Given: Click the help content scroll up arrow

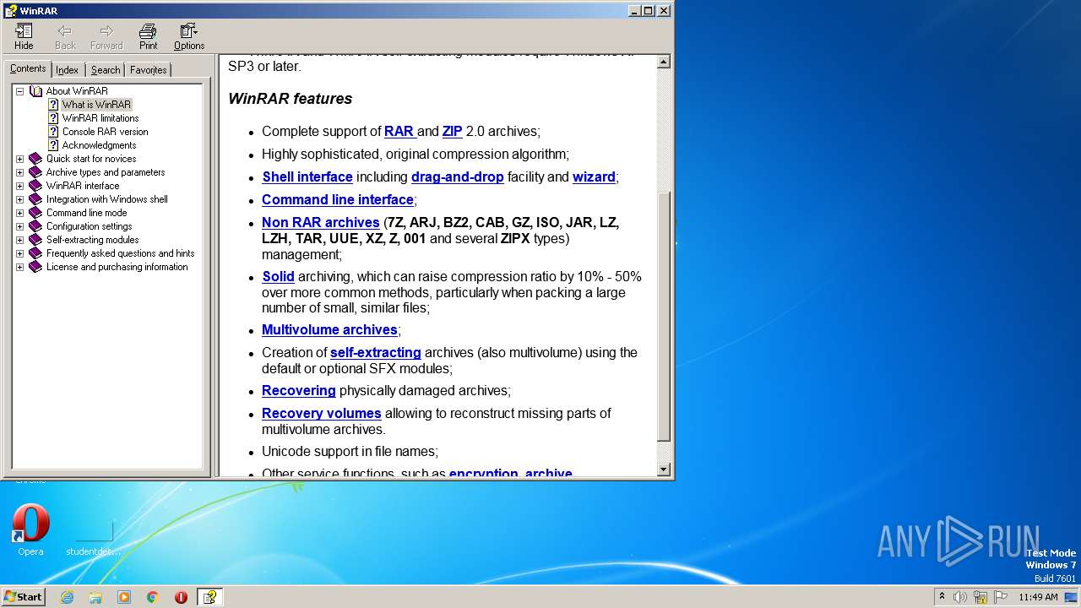Looking at the screenshot, I should point(664,62).
